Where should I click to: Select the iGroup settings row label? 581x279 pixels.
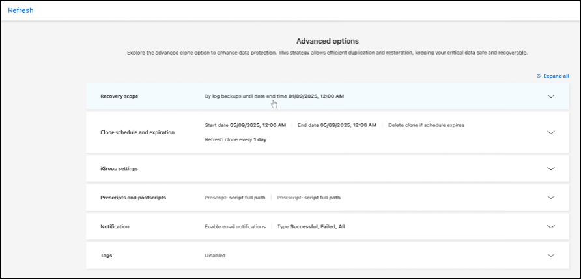pos(119,168)
